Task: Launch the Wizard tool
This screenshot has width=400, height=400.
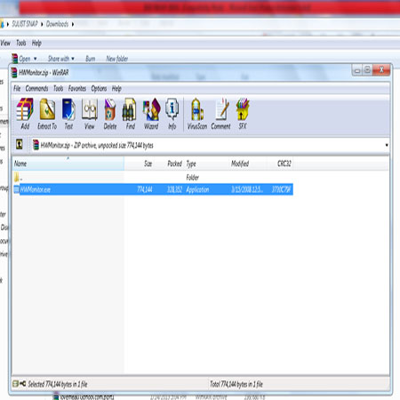Action: (151, 114)
